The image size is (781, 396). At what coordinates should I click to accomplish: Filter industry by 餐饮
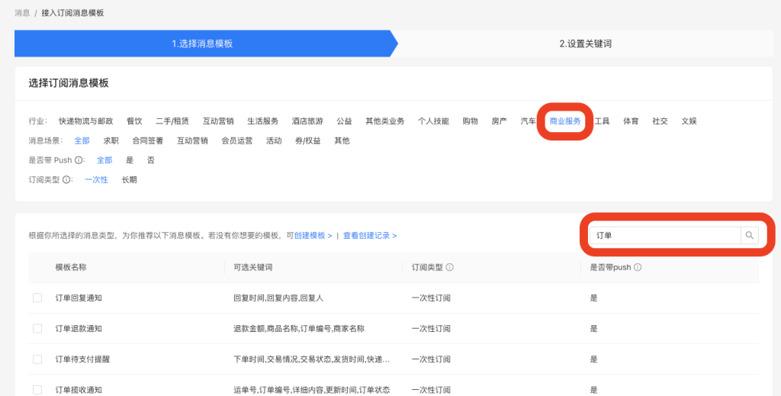(134, 121)
